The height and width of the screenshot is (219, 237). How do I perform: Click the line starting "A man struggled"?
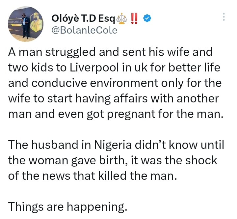(110, 53)
